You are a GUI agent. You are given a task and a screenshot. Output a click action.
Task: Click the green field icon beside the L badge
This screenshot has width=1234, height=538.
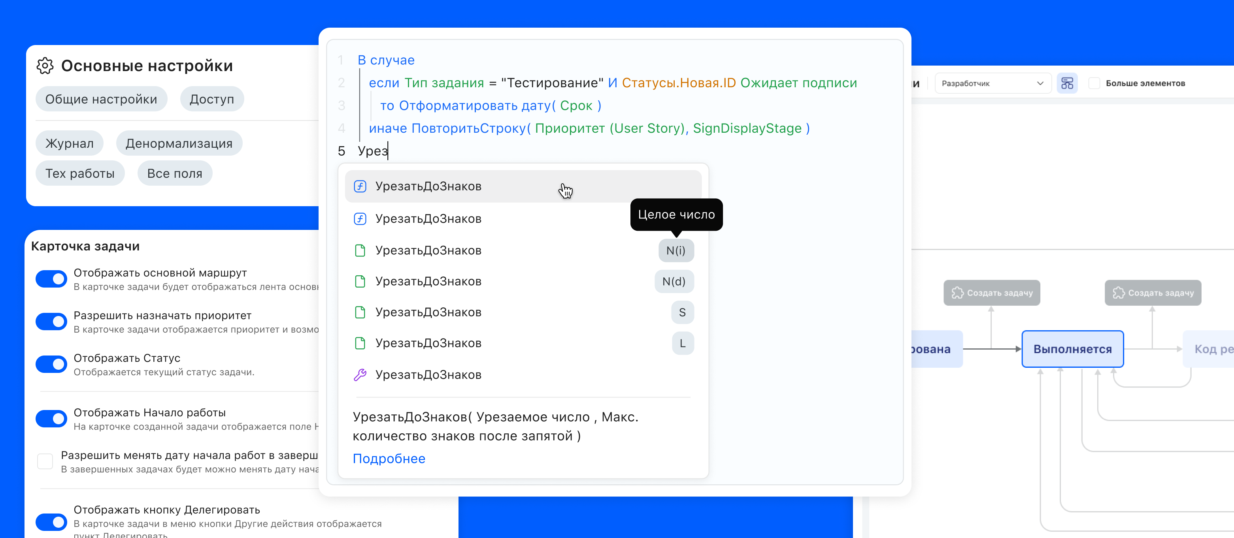click(x=360, y=343)
